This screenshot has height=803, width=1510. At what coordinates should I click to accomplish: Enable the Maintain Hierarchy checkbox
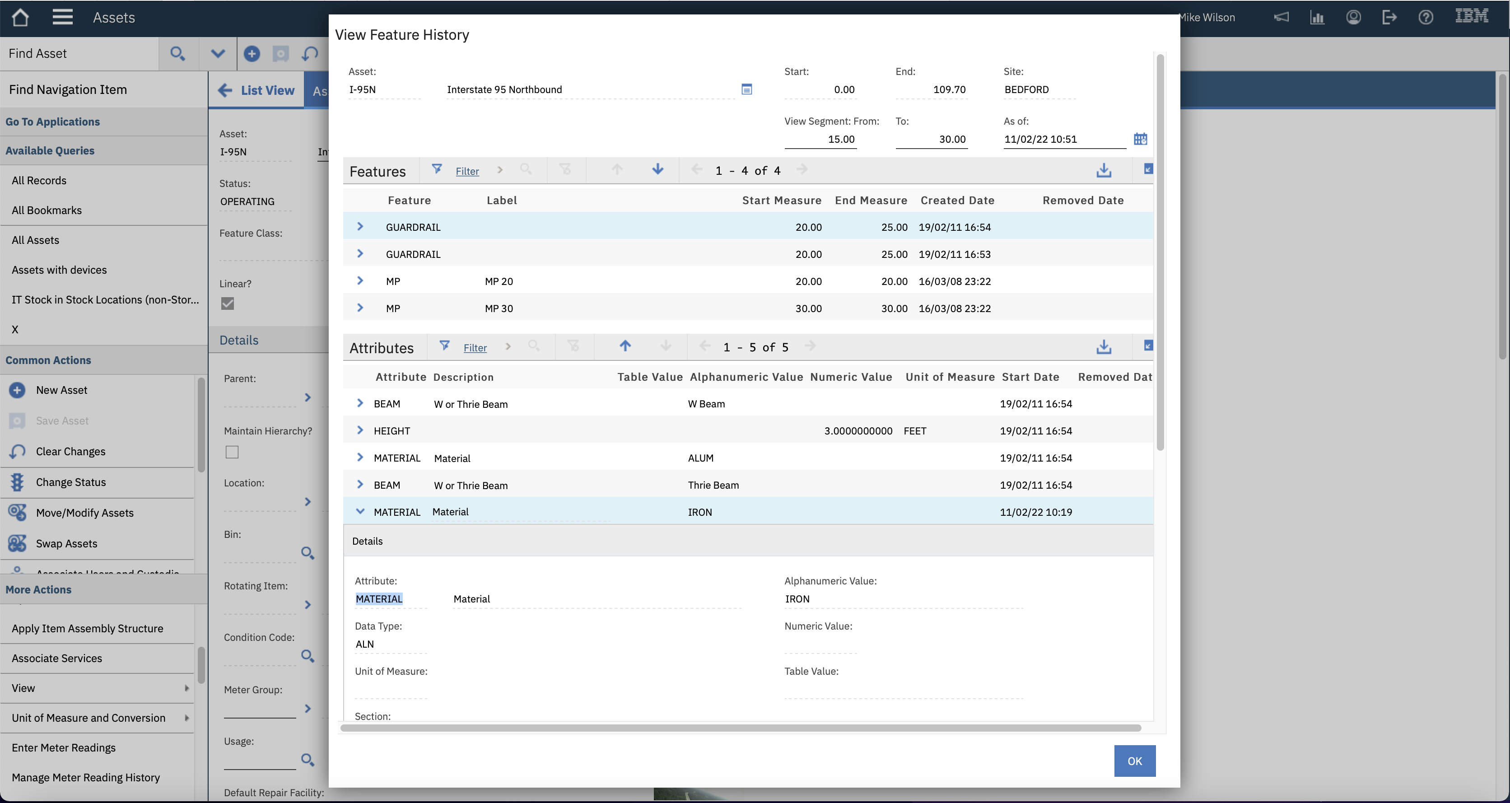click(232, 452)
